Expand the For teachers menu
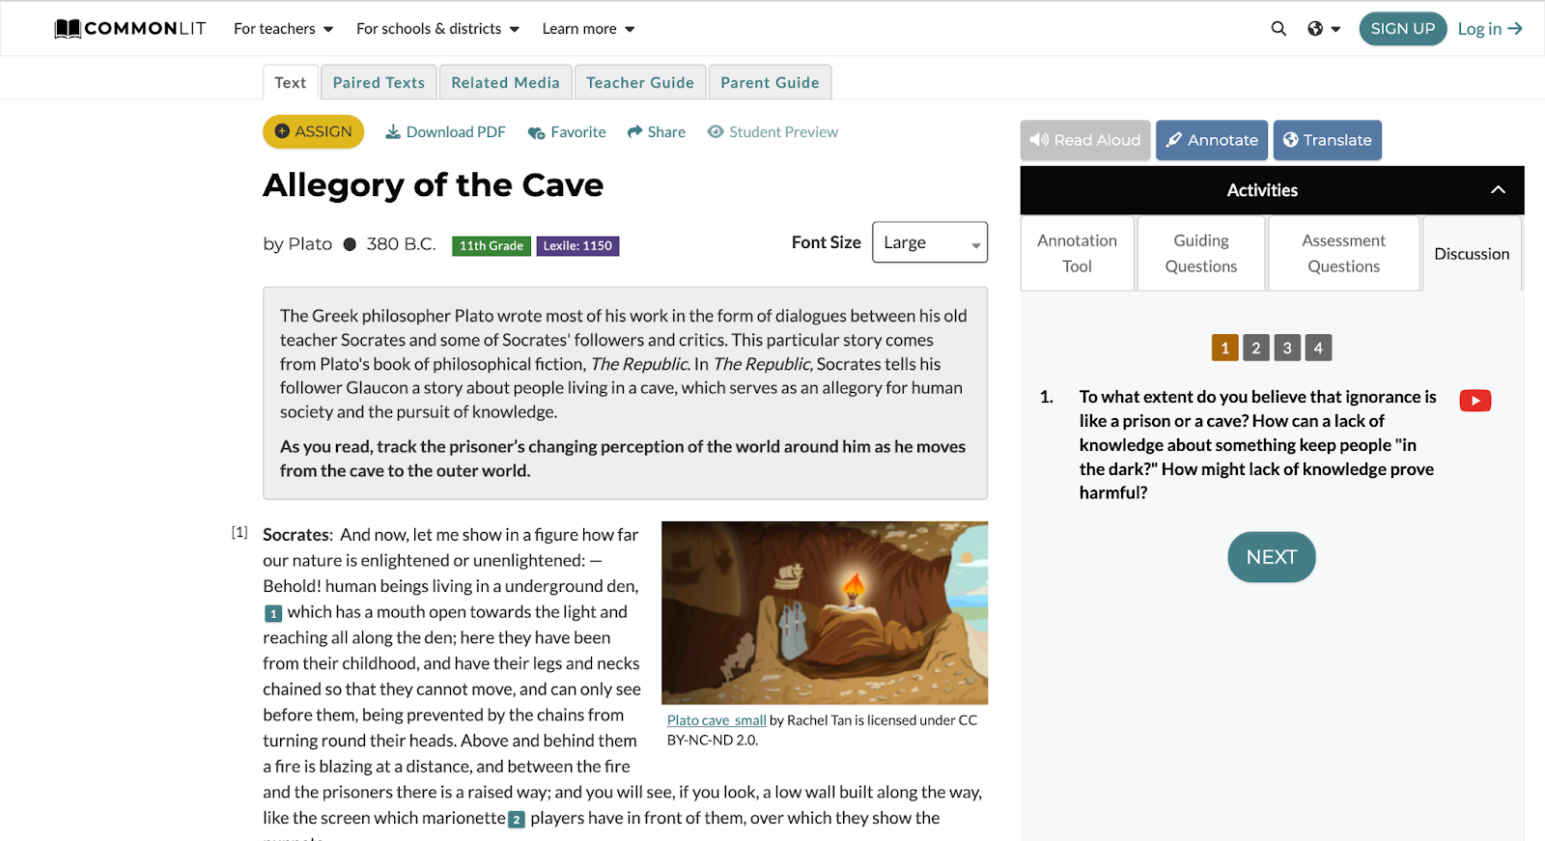This screenshot has width=1545, height=841. pos(283,29)
